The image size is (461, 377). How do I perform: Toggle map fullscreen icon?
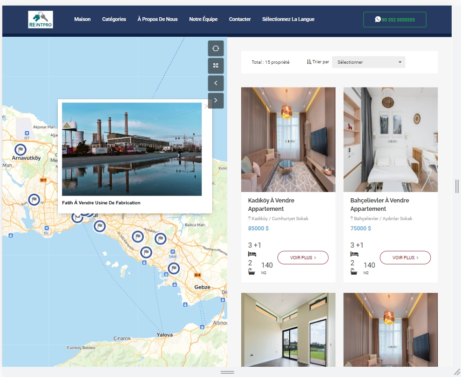tap(216, 66)
